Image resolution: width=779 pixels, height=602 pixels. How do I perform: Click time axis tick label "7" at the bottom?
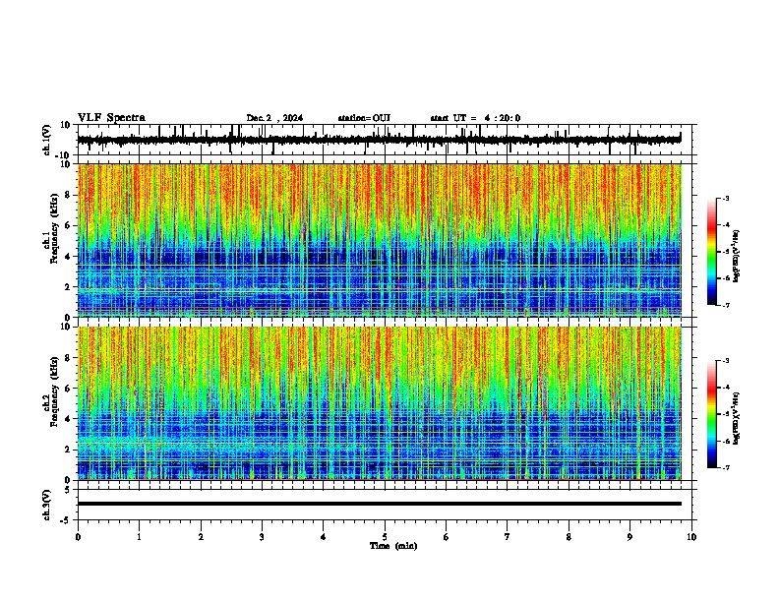[x=508, y=537]
